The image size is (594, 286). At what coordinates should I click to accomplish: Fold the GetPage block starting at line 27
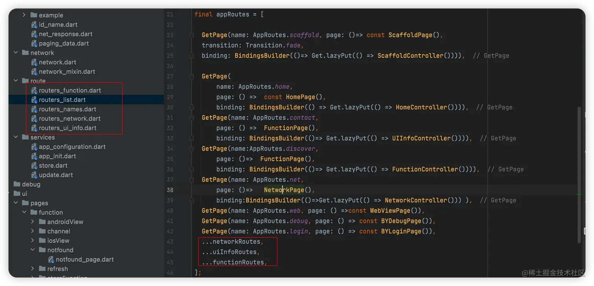192,76
